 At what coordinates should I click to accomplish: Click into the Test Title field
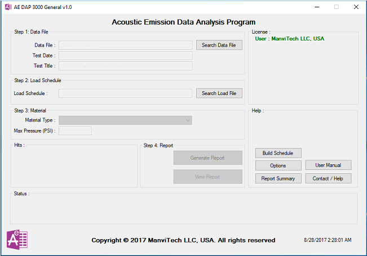coord(126,66)
